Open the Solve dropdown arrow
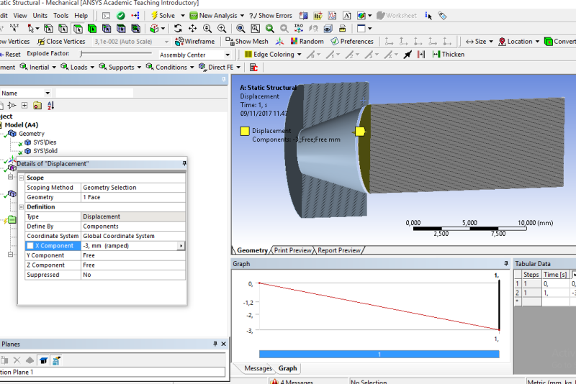Image resolution: width=576 pixels, height=384 pixels. 183,16
